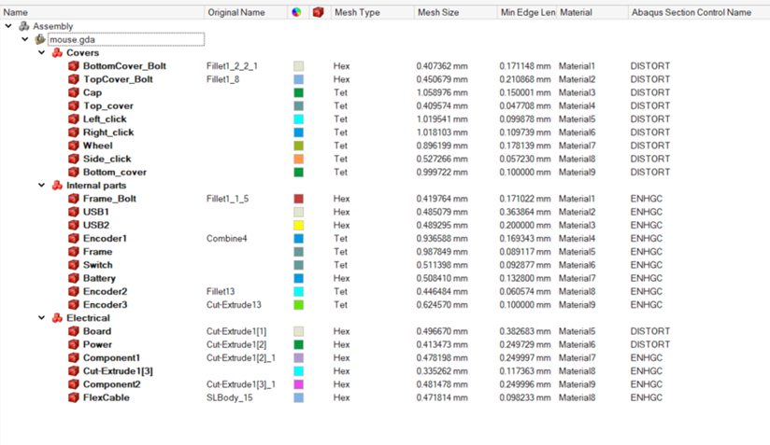Collapse the Covers group
Image resolution: width=770 pixels, height=445 pixels.
41,53
